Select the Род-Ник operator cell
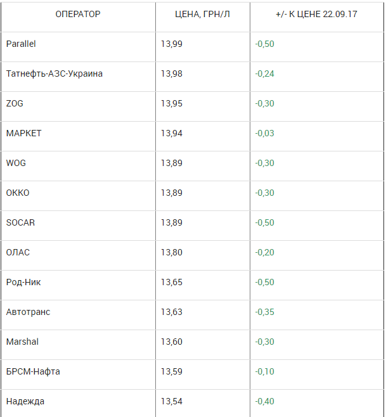 (23, 282)
